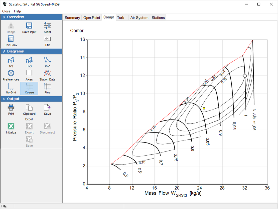Click the Mass Flow axis label
This screenshot has height=209, width=278.
[x=173, y=193]
